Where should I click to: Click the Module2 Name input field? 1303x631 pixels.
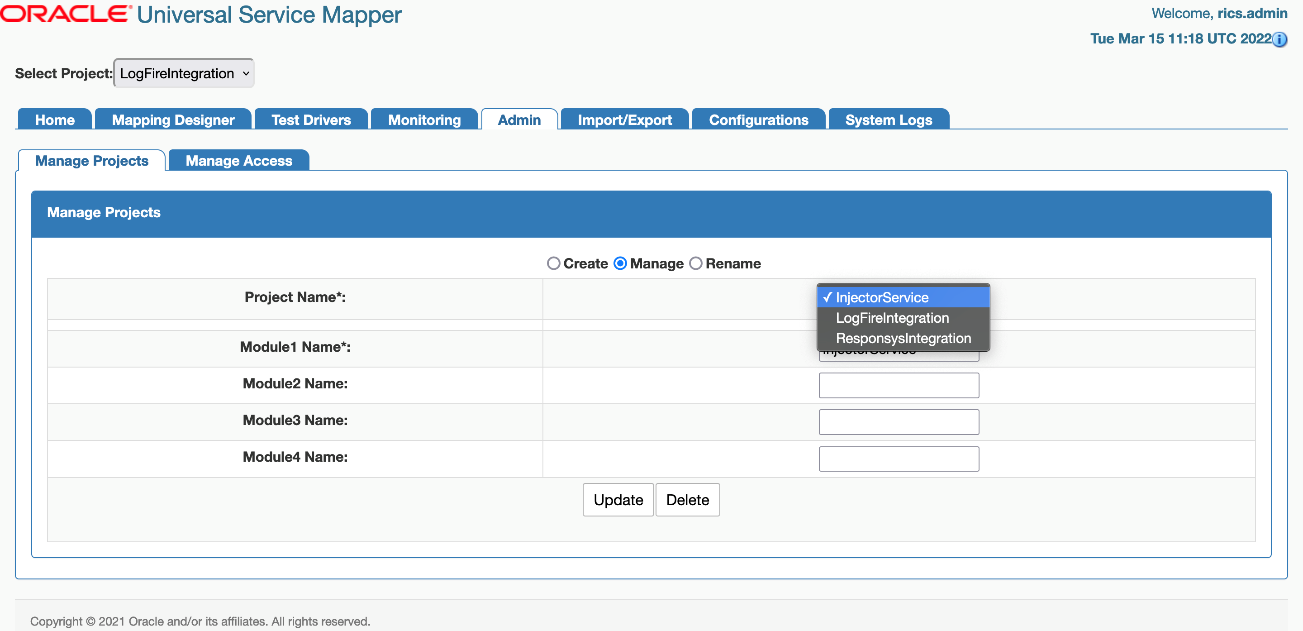pyautogui.click(x=899, y=386)
